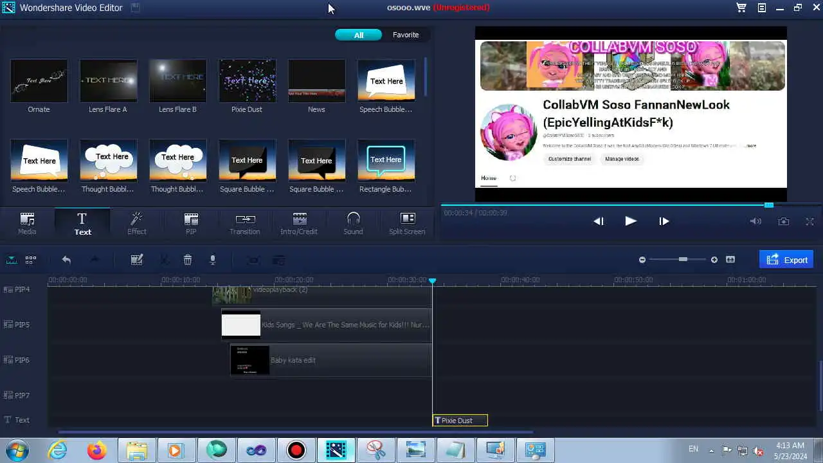Select the videoplayback (2) clip

pyautogui.click(x=322, y=295)
